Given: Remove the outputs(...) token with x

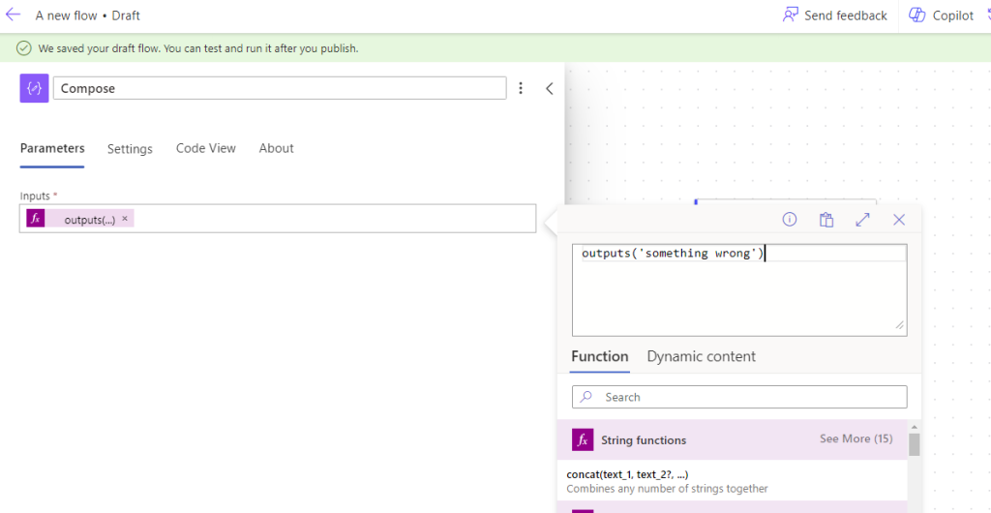Looking at the screenshot, I should tap(125, 219).
